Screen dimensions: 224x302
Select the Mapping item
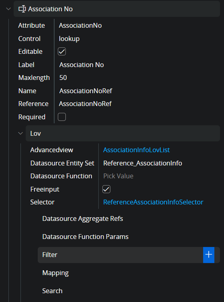[55, 273]
